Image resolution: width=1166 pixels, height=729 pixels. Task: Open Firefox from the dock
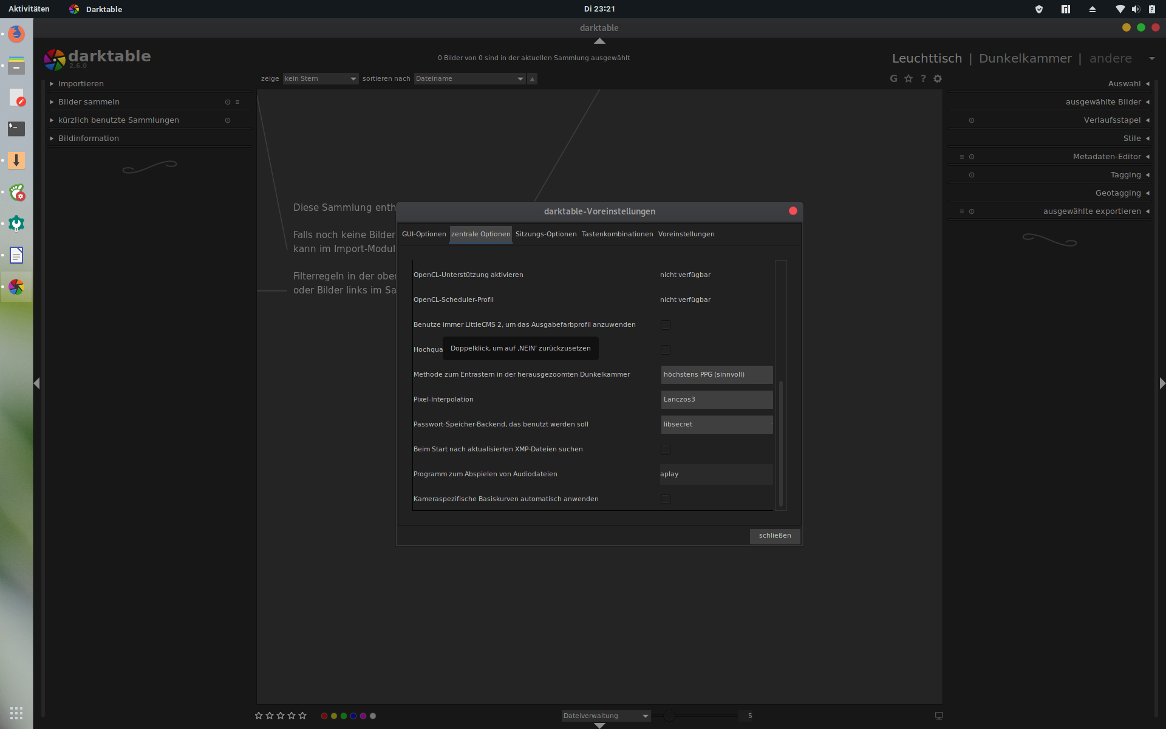pyautogui.click(x=16, y=34)
